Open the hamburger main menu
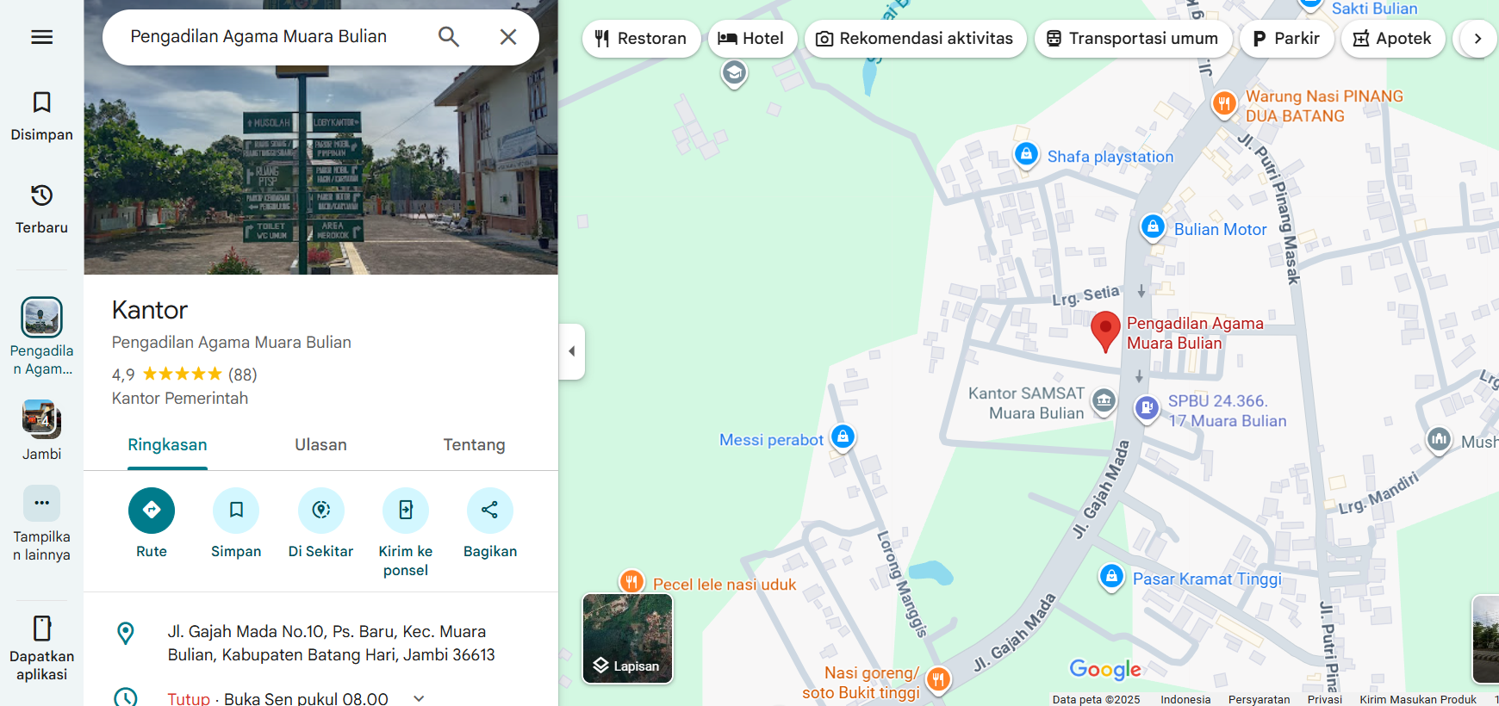1499x706 pixels. tap(41, 37)
